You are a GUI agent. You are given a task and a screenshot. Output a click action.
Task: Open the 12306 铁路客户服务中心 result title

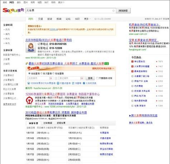(x=63, y=94)
